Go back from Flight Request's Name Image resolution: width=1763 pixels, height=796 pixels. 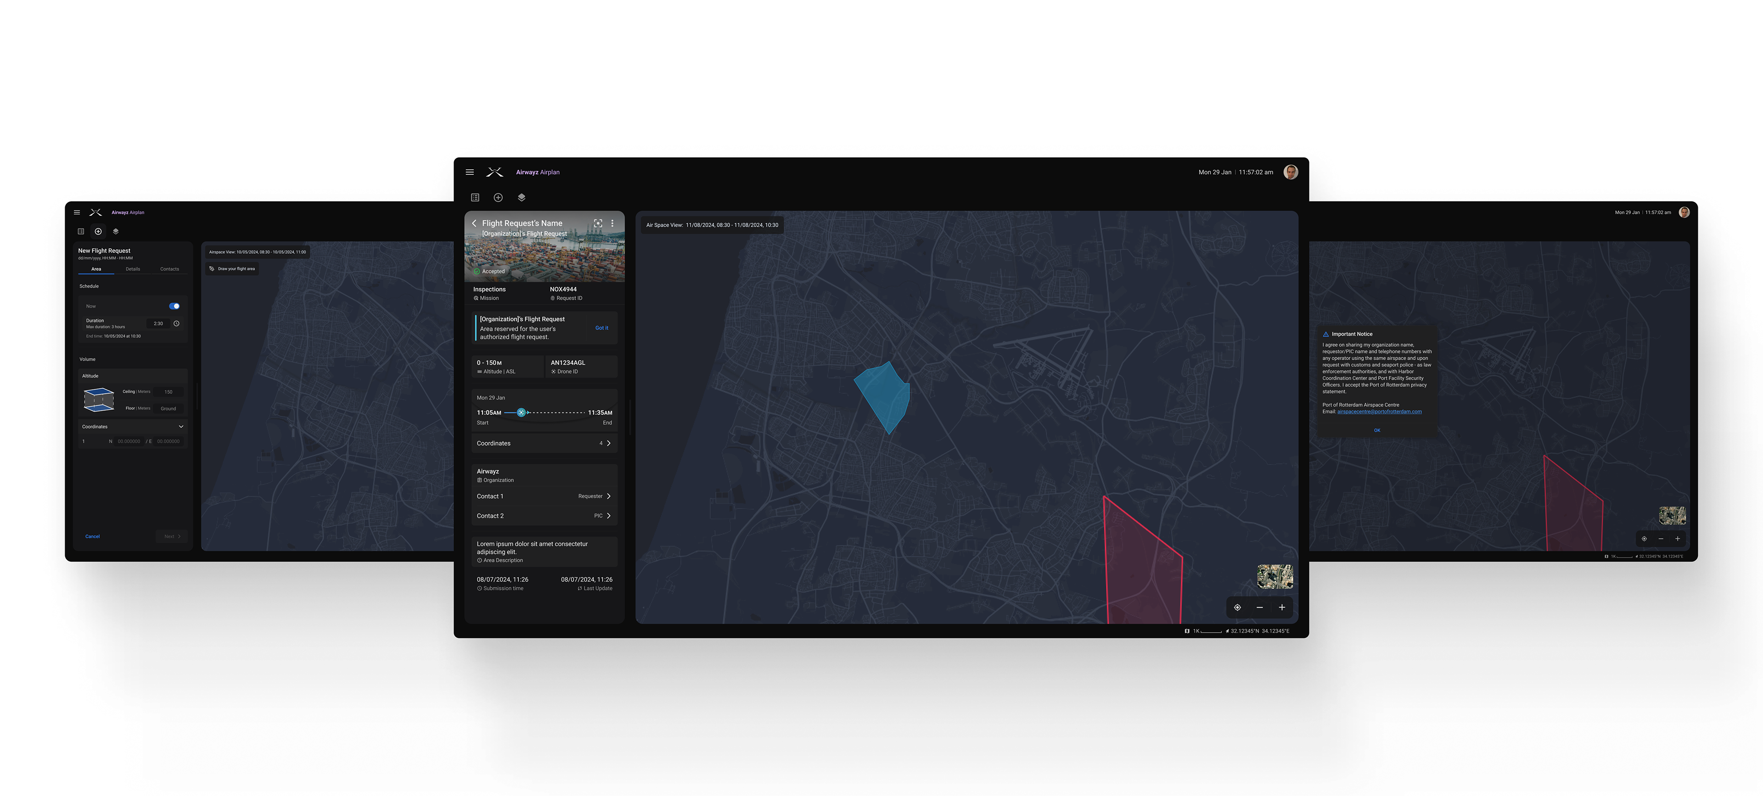pos(474,223)
